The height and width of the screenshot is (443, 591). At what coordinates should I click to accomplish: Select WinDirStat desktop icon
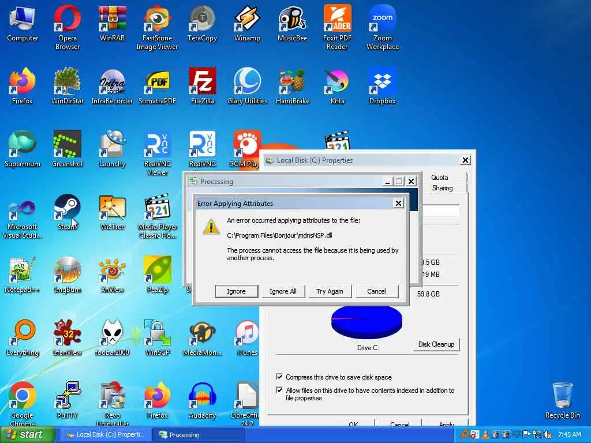[x=67, y=86]
